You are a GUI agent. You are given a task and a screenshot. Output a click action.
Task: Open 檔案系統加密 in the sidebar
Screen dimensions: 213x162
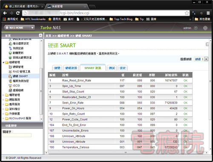(21, 81)
